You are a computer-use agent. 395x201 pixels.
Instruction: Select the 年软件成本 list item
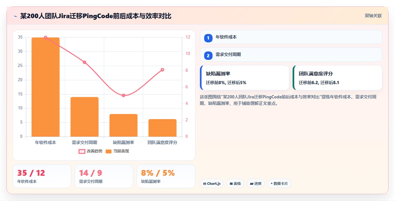[291, 37]
